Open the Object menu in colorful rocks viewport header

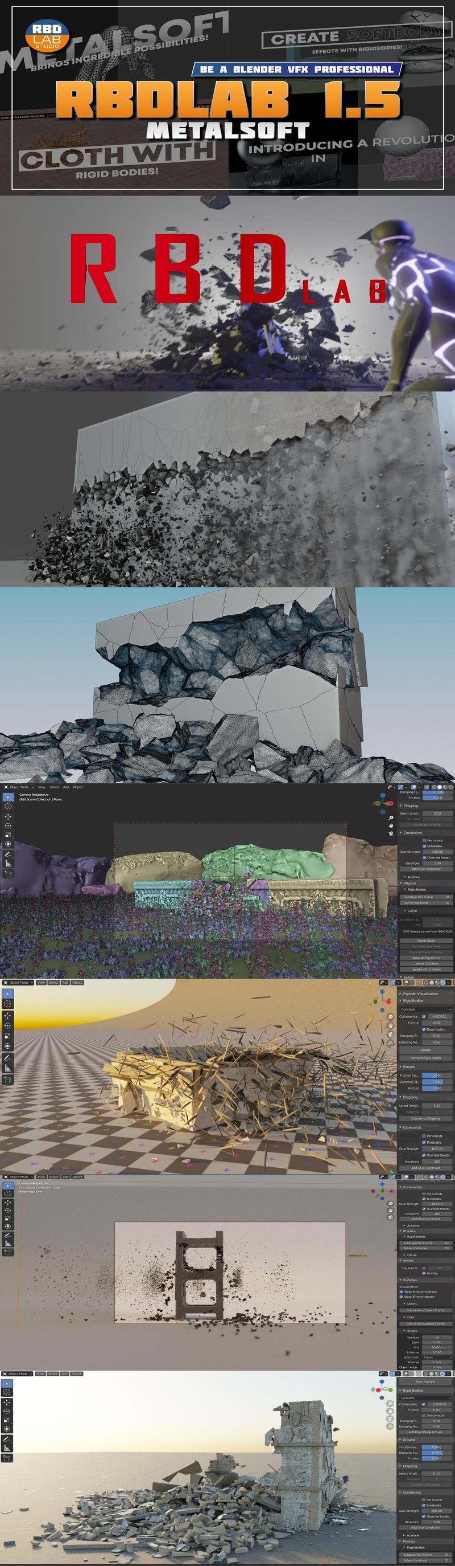tap(78, 787)
